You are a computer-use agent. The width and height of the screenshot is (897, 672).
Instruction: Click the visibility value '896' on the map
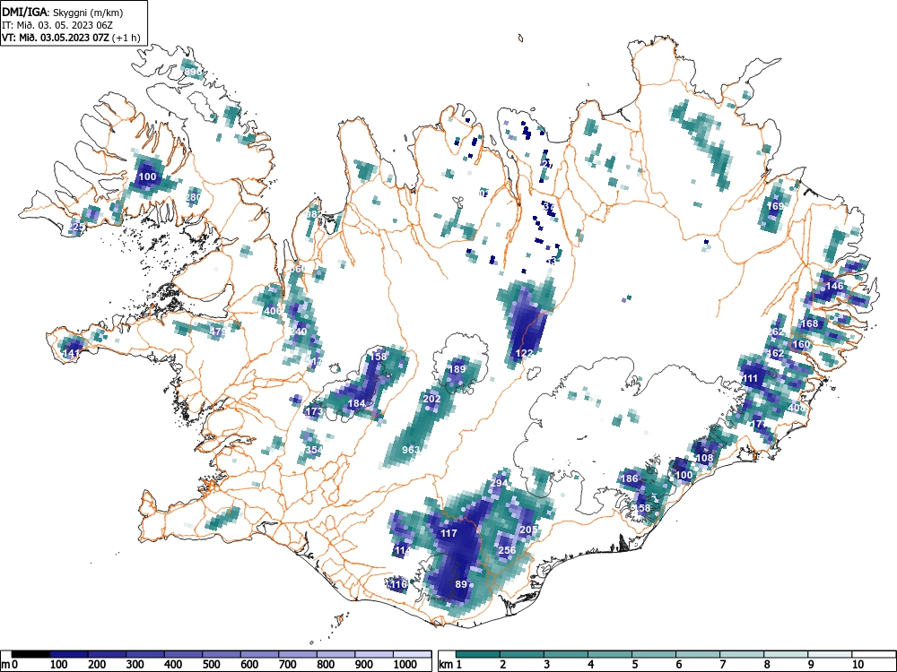click(193, 72)
